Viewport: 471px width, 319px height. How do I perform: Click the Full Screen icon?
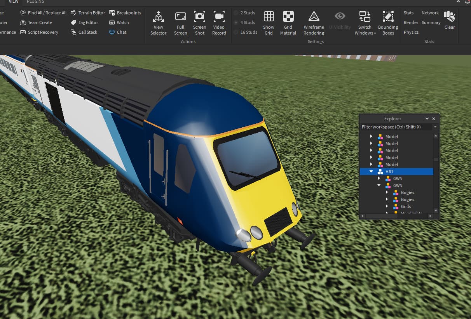pos(180,23)
